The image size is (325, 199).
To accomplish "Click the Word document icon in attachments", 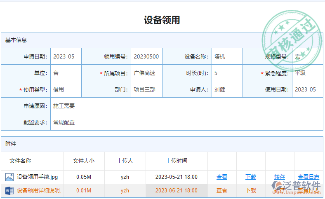I will coord(9,191).
